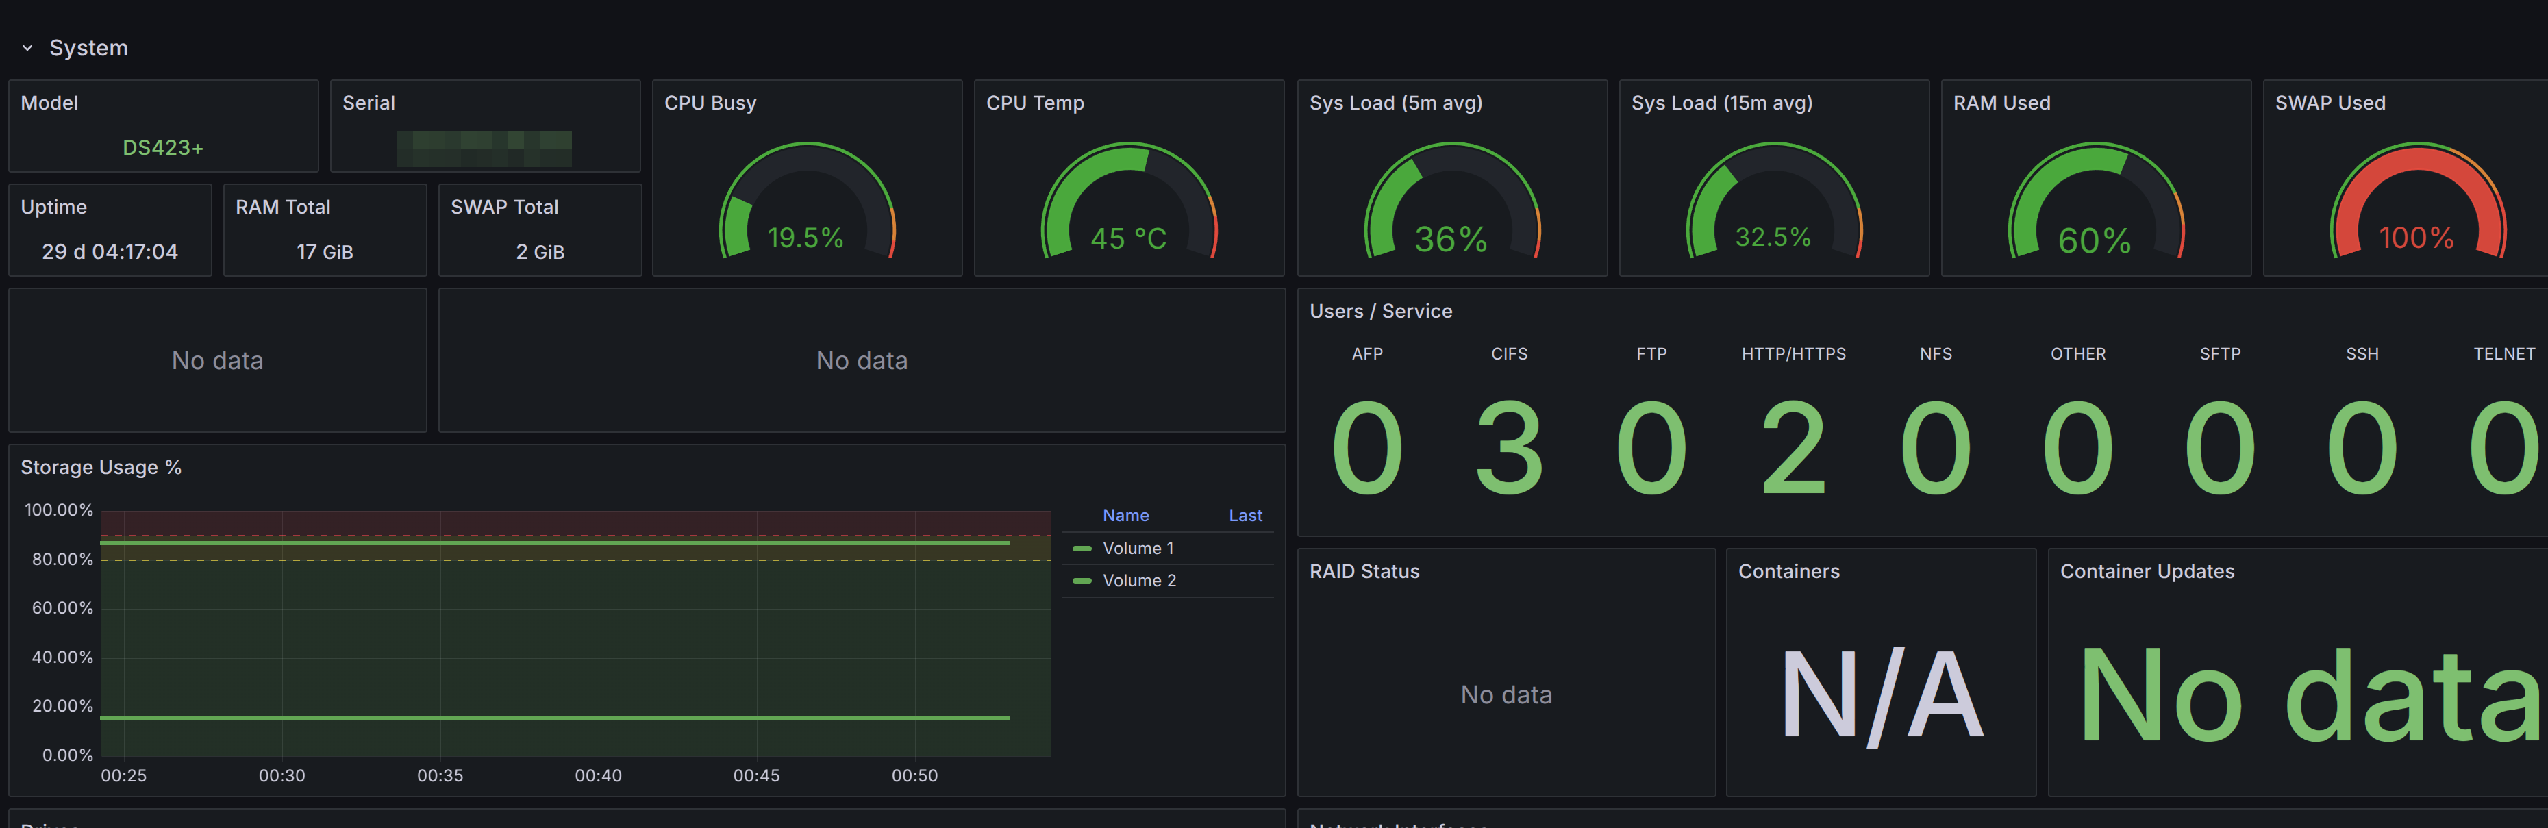Viewport: 2548px width, 828px height.
Task: Click the NFS stat label
Action: point(1936,354)
